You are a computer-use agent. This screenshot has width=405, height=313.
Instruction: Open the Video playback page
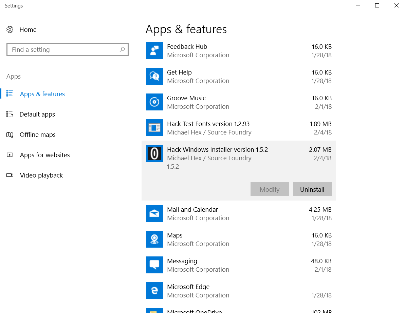tap(41, 175)
